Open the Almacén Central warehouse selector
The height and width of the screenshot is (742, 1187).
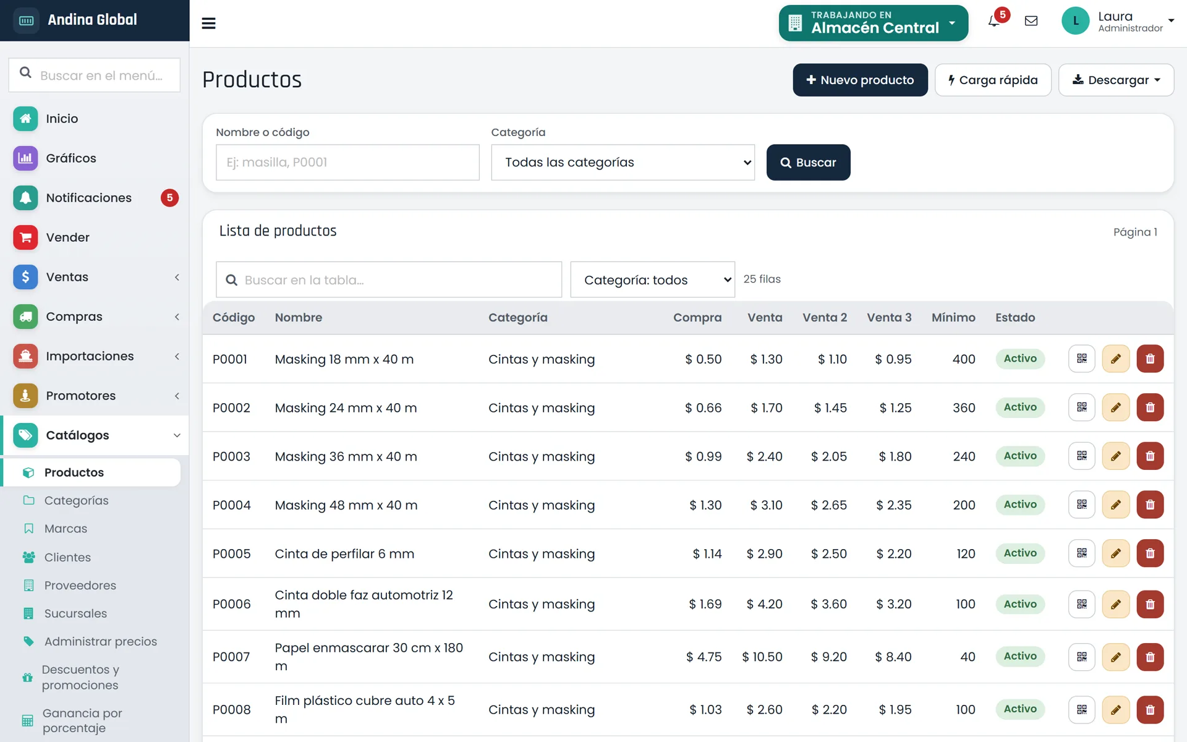click(874, 23)
